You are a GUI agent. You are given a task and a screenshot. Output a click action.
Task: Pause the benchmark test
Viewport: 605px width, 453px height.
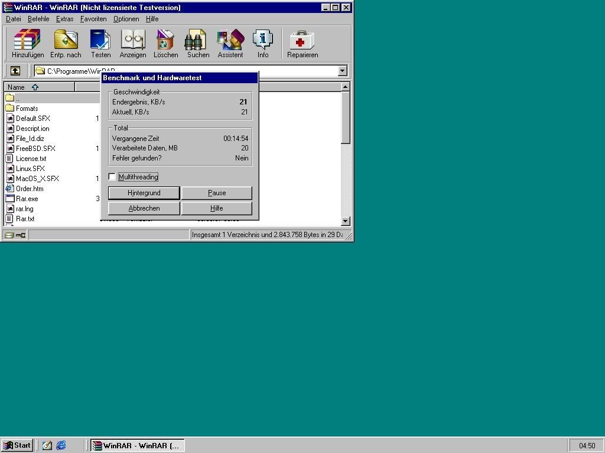pyautogui.click(x=217, y=193)
